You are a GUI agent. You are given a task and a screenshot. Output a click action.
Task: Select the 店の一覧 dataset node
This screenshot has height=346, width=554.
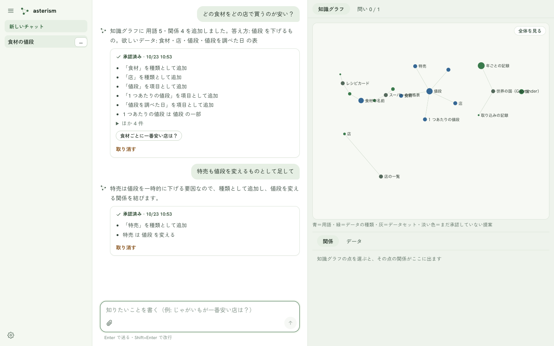pyautogui.click(x=381, y=176)
